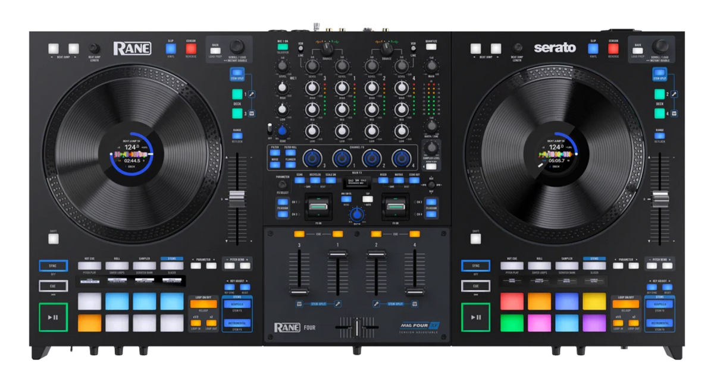Switch left deck pads to STEMS mode
714x375 pixels.
pos(172,266)
